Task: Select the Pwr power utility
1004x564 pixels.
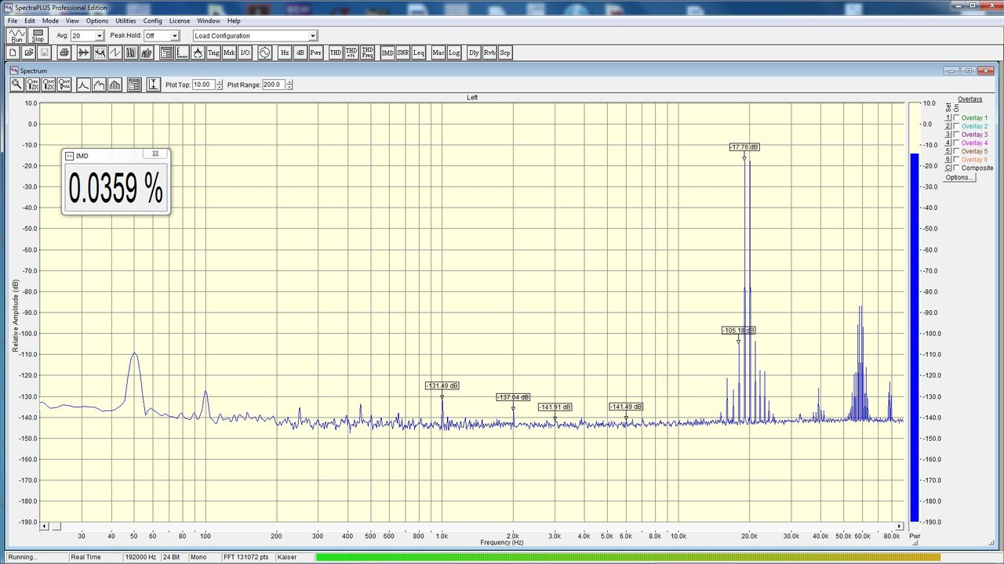Action: 316,52
